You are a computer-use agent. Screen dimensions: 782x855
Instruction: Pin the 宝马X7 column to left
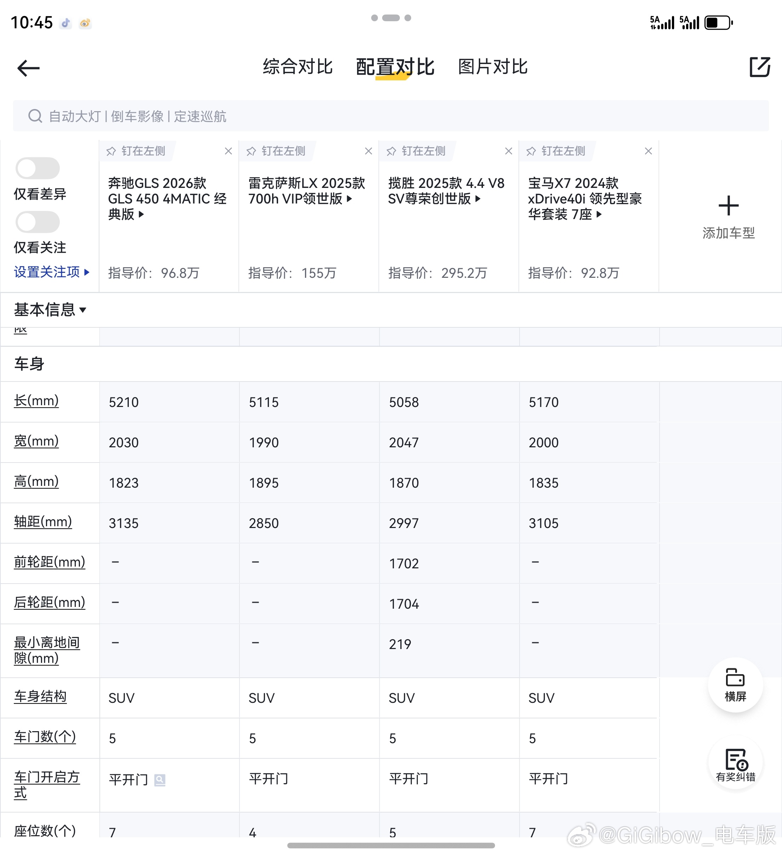[x=556, y=151]
